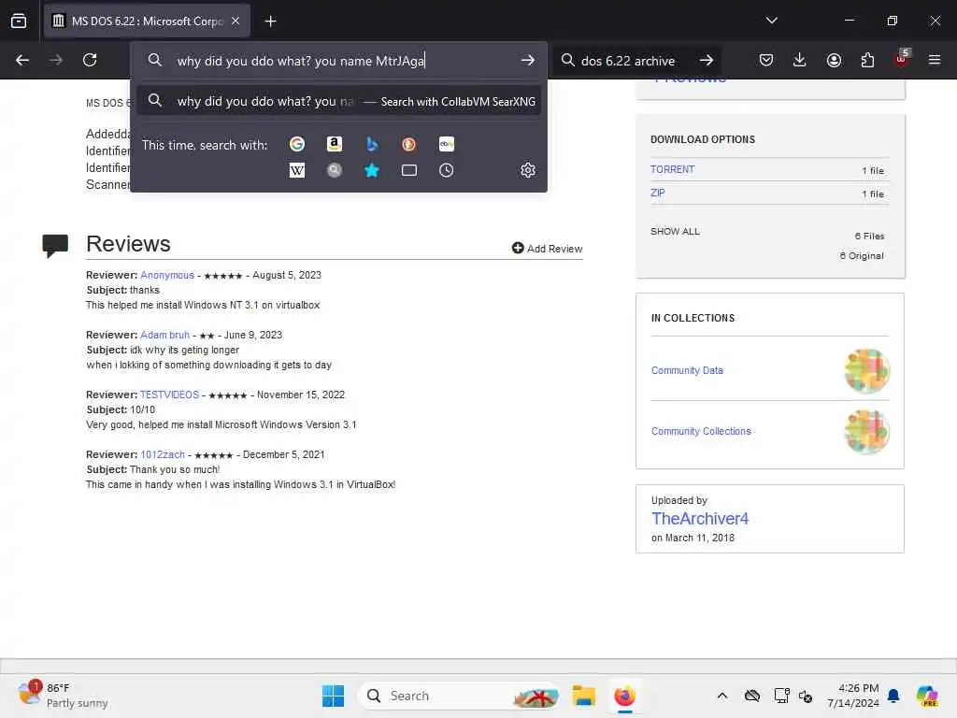Open the Firefox application hamburger menu

point(935,60)
